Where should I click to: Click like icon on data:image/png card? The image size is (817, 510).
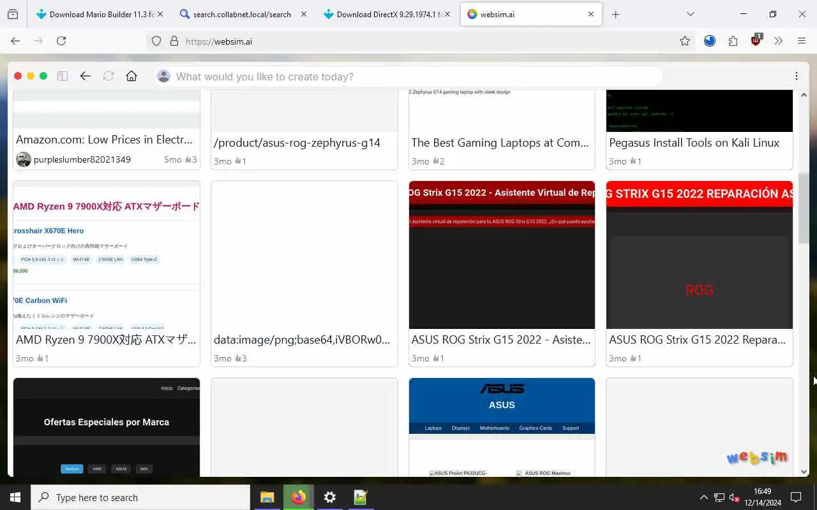pyautogui.click(x=238, y=358)
